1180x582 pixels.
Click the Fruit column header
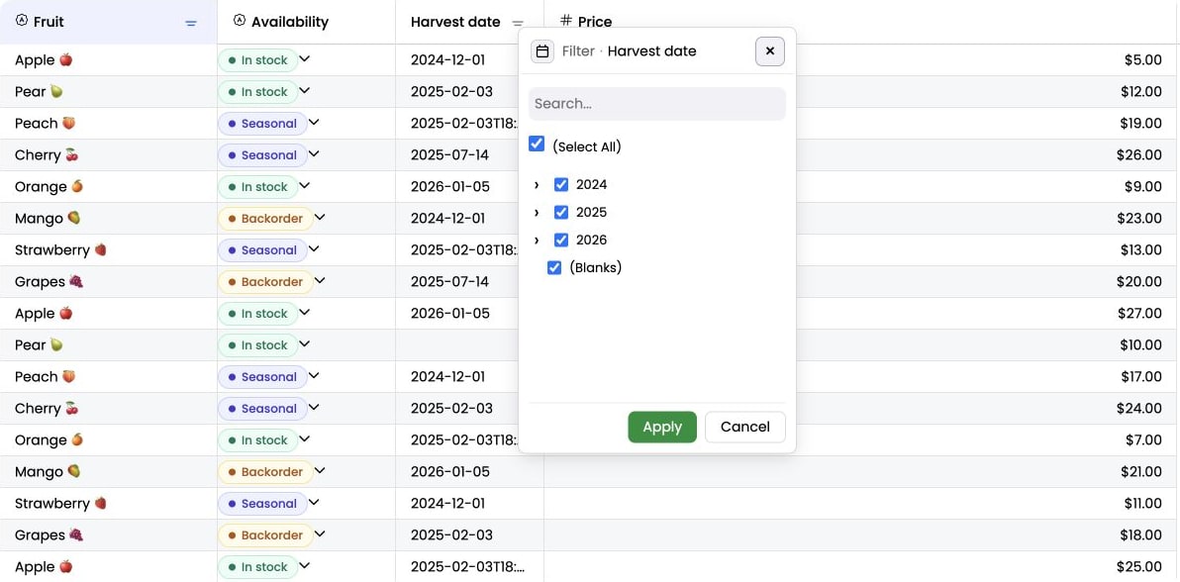click(108, 22)
